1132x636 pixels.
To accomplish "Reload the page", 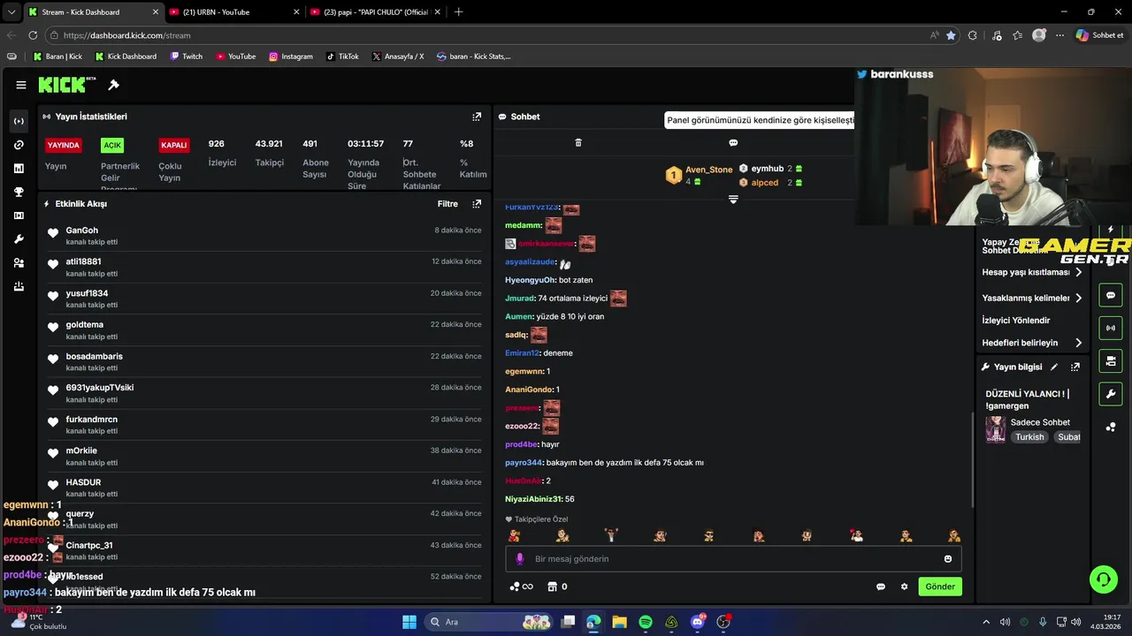I will point(33,35).
